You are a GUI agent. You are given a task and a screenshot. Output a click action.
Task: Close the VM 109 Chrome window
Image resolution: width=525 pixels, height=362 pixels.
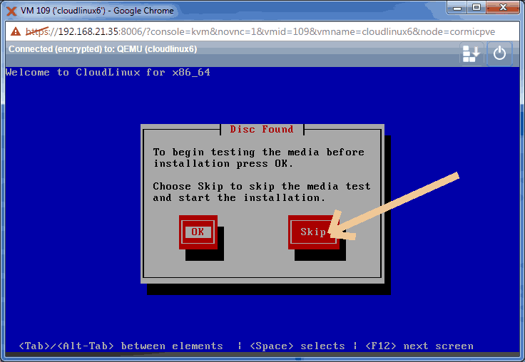click(x=503, y=7)
